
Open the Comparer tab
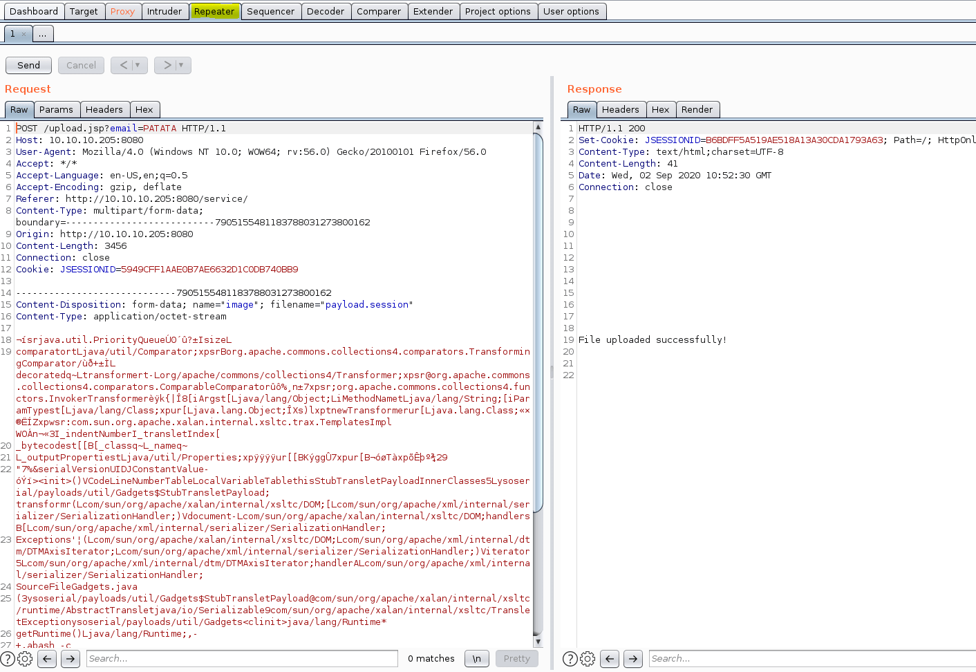point(379,11)
